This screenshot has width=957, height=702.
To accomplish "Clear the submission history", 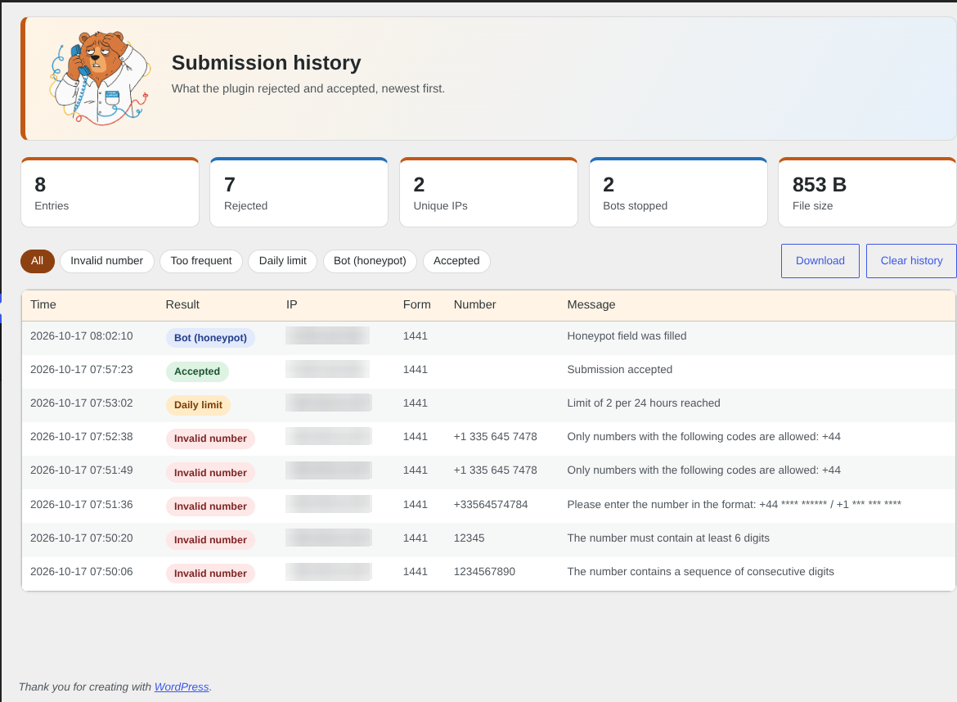I will coord(911,261).
